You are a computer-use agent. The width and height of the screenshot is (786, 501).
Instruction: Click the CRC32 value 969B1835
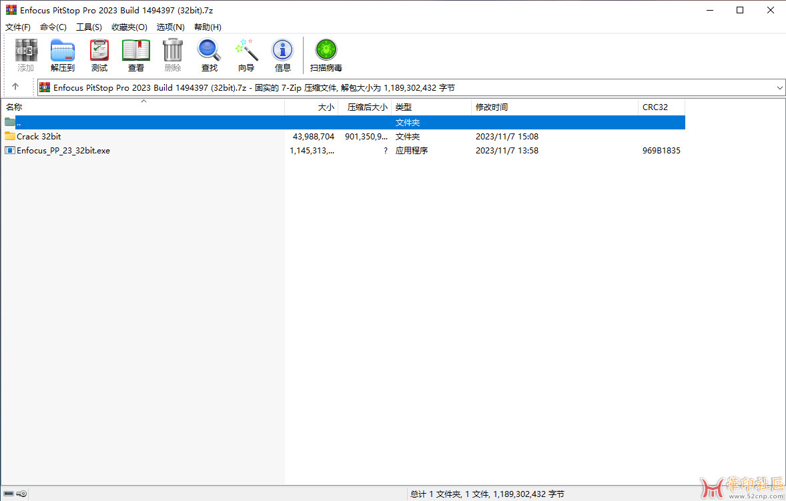(x=661, y=150)
